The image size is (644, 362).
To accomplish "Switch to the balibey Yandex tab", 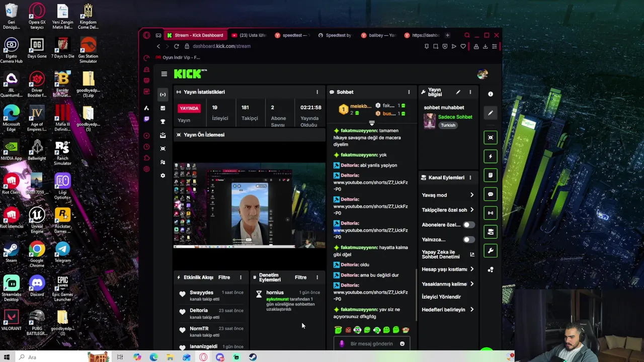I will (378, 35).
